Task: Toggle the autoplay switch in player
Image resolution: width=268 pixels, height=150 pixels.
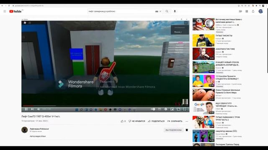Action: coord(153,109)
